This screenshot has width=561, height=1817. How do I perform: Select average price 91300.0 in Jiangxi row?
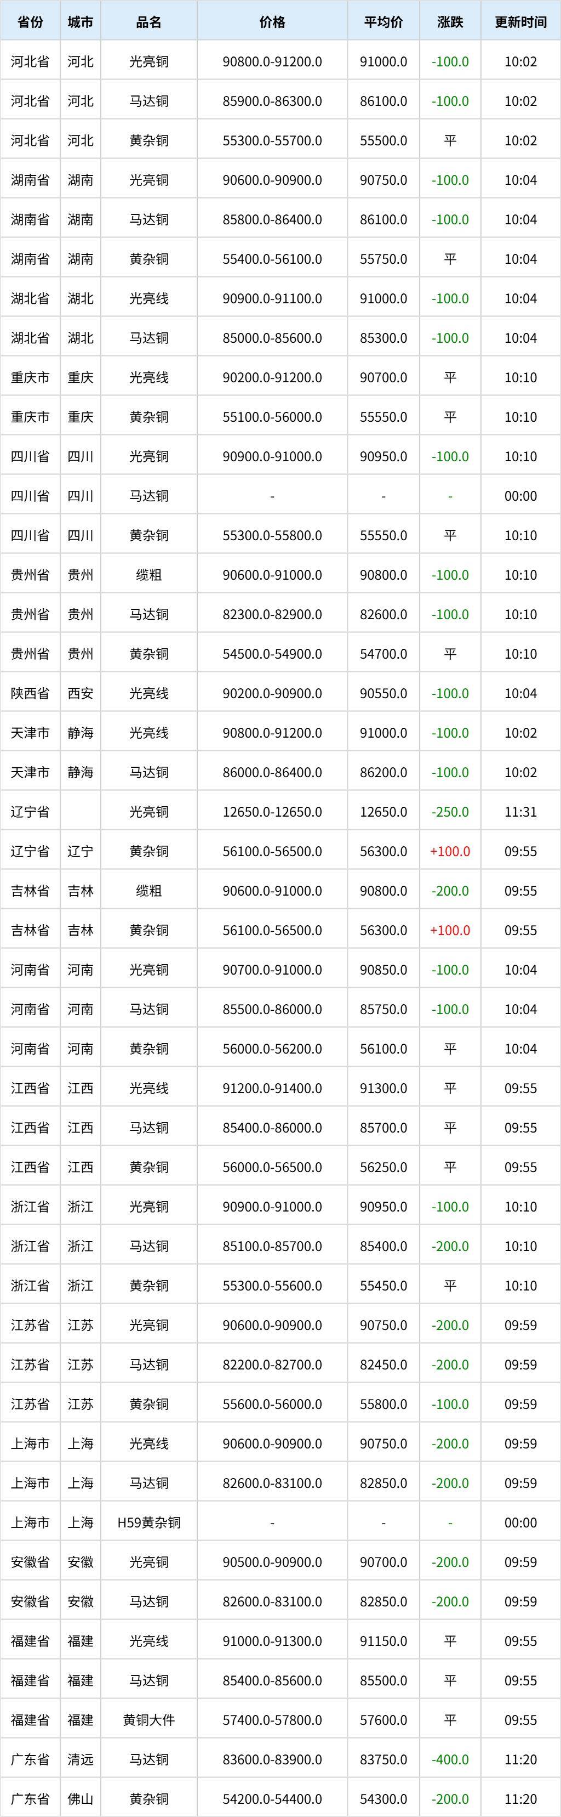pos(383,1088)
